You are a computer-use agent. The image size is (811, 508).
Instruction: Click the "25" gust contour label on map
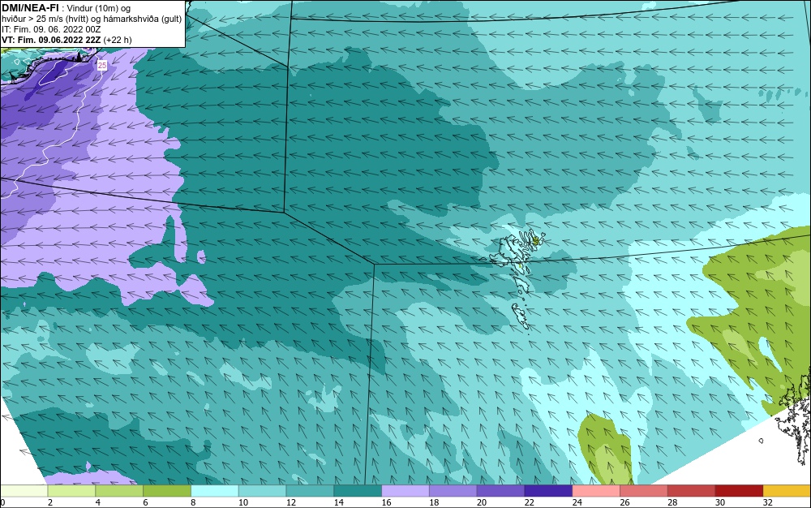coord(102,65)
